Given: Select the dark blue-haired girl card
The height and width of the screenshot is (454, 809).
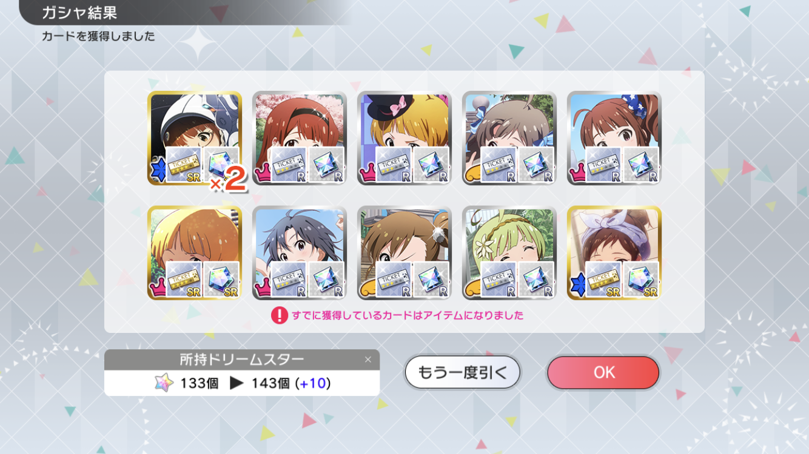Looking at the screenshot, I should pyautogui.click(x=300, y=253).
